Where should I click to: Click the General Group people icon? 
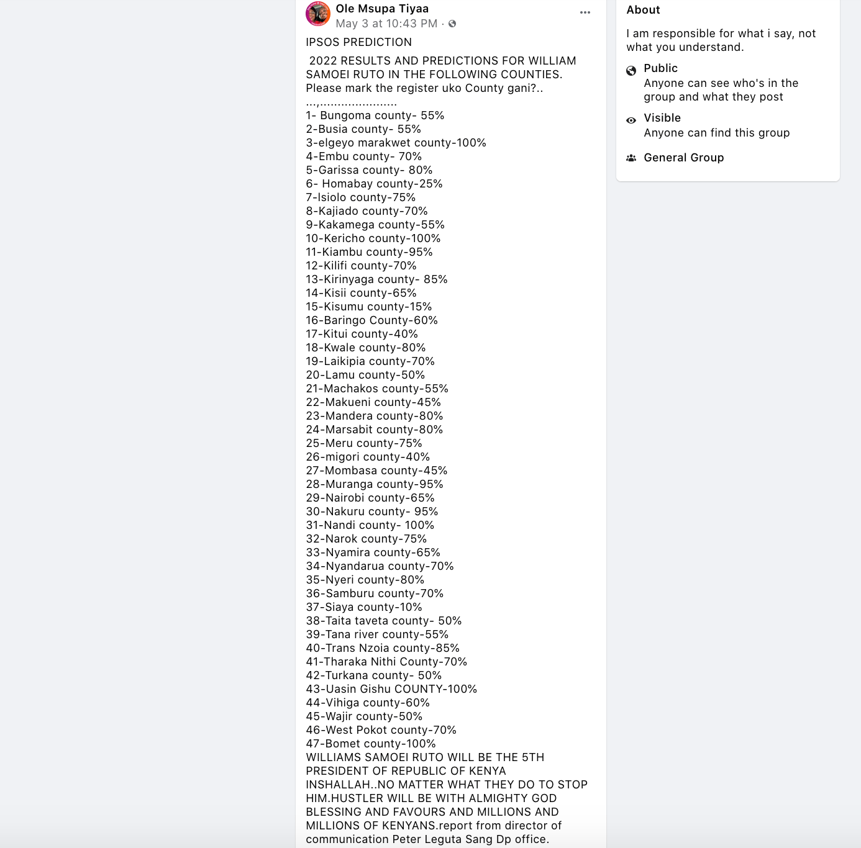tap(631, 158)
